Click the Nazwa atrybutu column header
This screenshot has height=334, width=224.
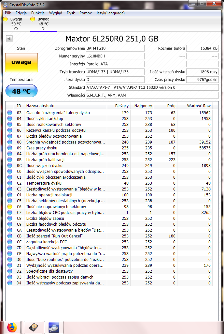[x=65, y=106]
